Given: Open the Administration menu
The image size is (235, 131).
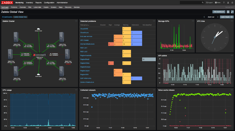Looking at the screenshot, I should pos(62,3).
